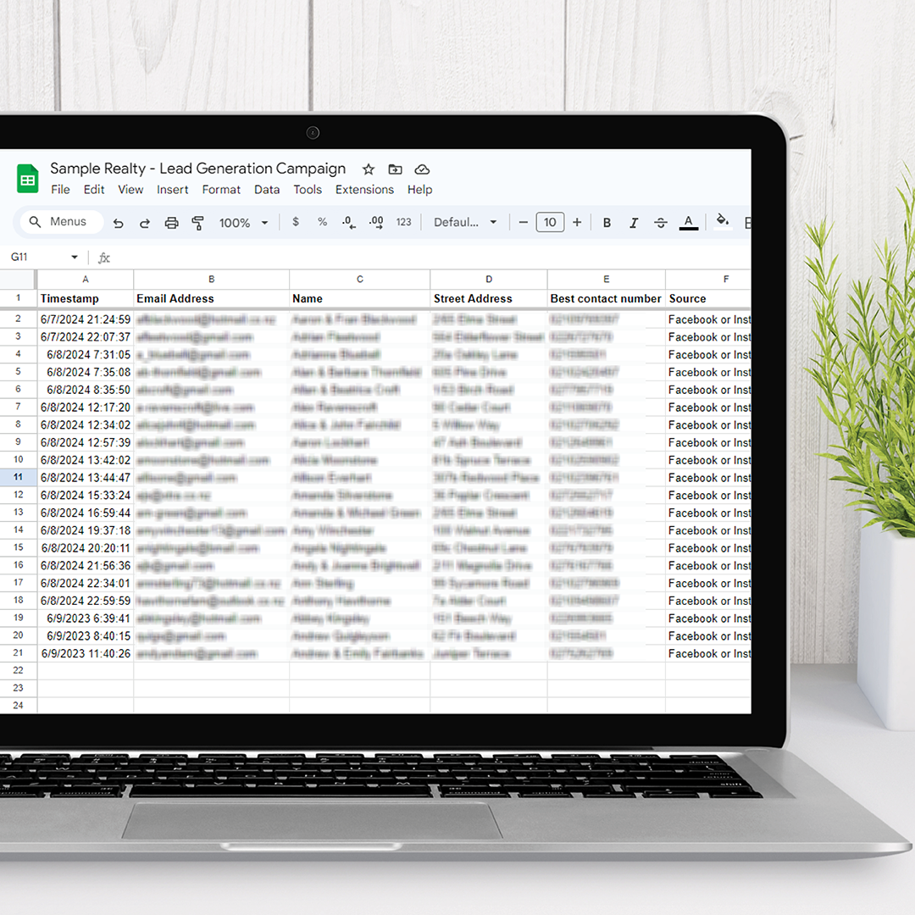Select the Email Address header cell

(211, 299)
